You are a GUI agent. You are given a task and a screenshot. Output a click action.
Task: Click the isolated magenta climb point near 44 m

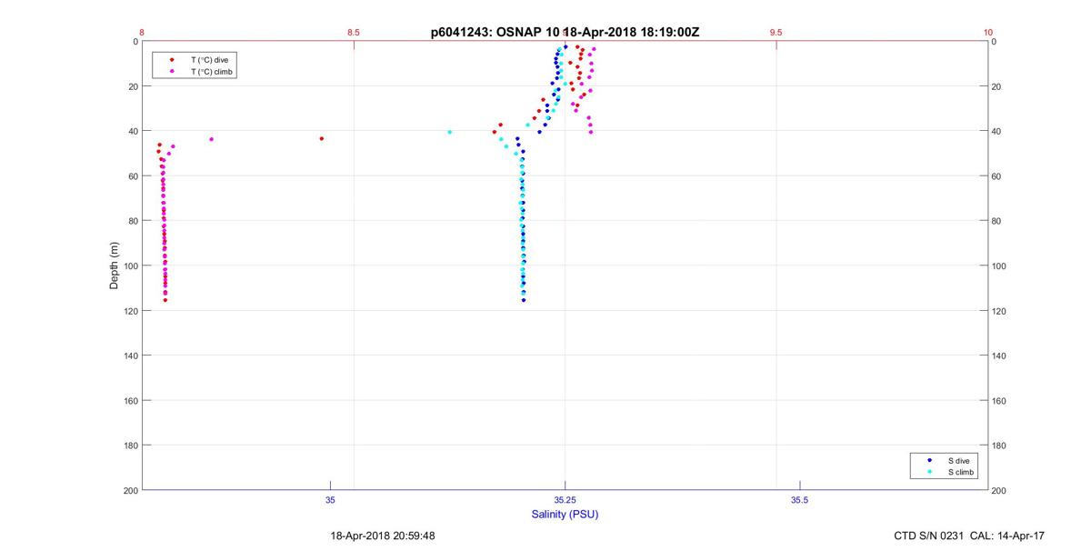point(211,139)
